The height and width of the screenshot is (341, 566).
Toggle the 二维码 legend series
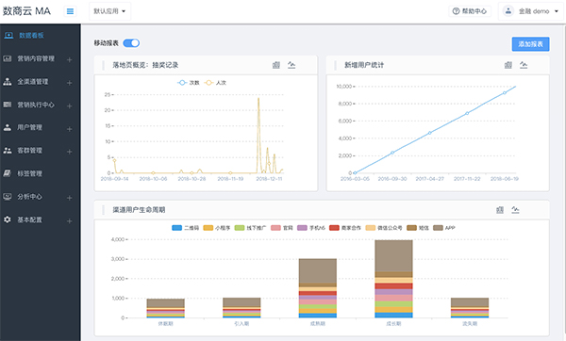point(185,228)
